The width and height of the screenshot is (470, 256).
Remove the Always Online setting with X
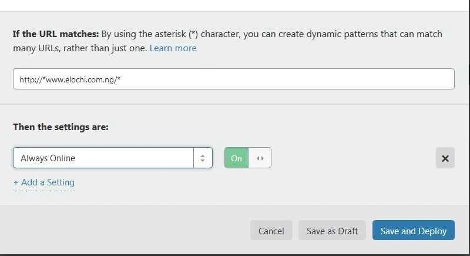(445, 158)
